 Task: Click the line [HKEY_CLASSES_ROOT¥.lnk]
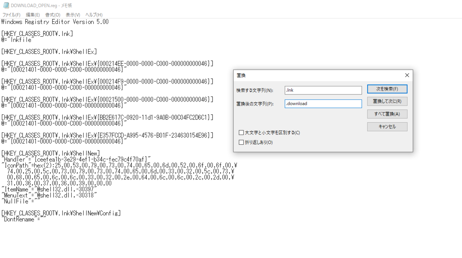coord(37,34)
